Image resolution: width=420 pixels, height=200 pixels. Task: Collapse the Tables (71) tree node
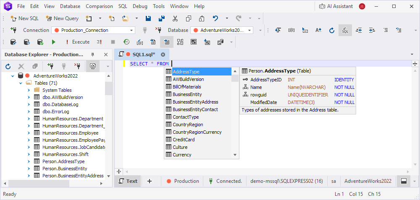[x=21, y=83]
